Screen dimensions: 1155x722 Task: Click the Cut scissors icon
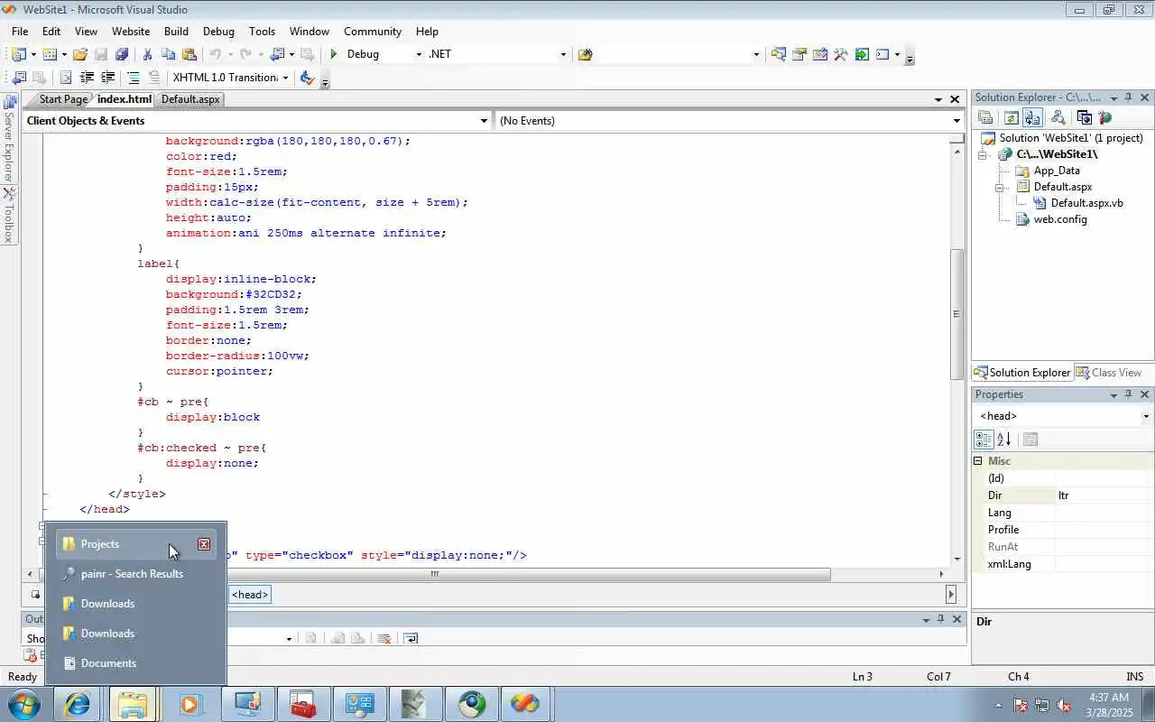coord(147,54)
